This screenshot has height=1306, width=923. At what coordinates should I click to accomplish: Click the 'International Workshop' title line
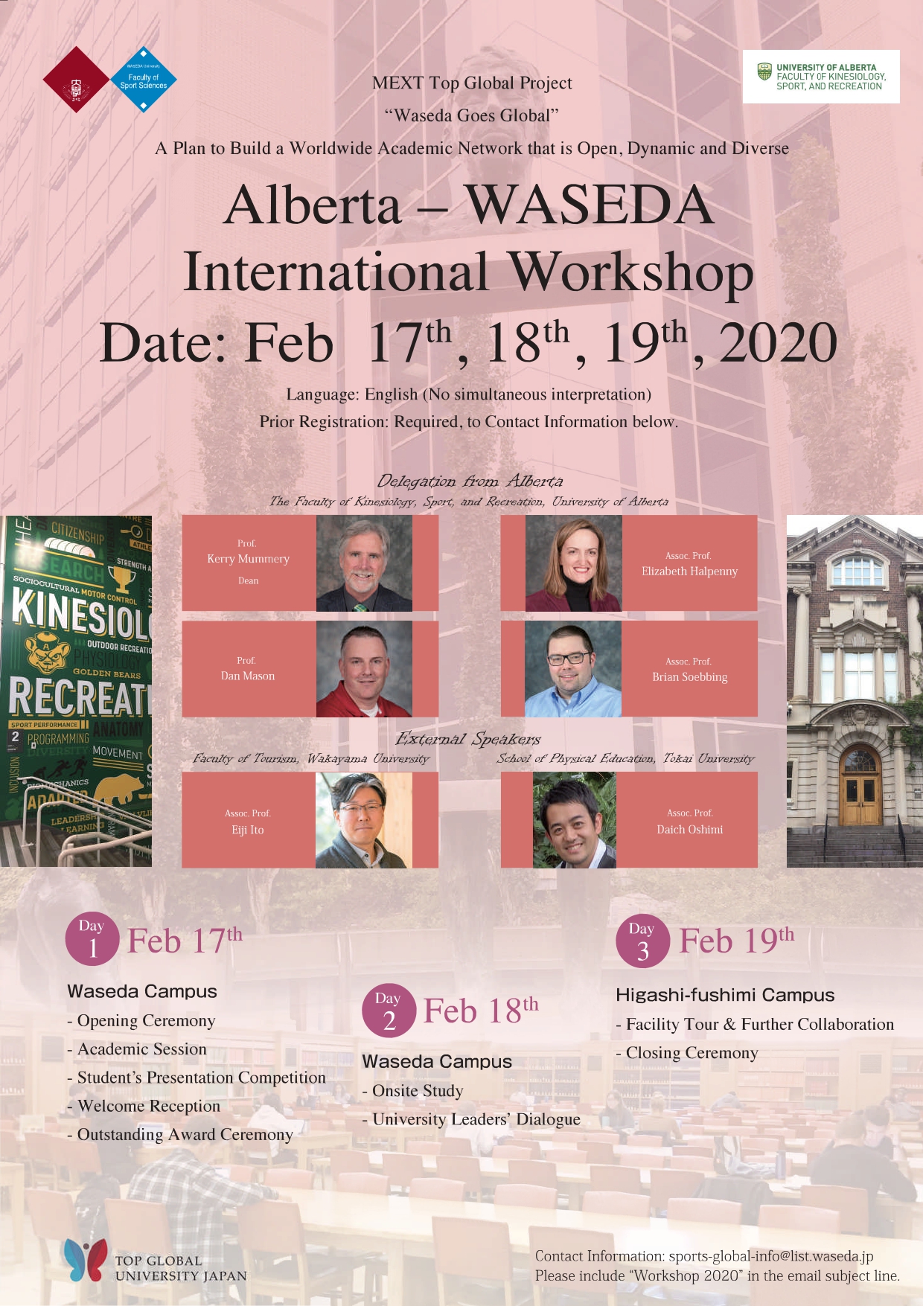(469, 272)
